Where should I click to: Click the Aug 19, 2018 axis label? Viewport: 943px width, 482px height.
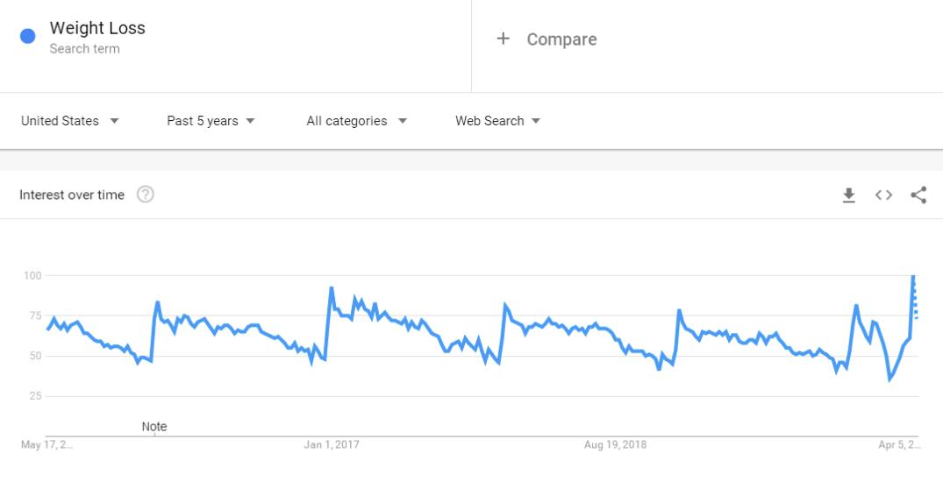615,444
